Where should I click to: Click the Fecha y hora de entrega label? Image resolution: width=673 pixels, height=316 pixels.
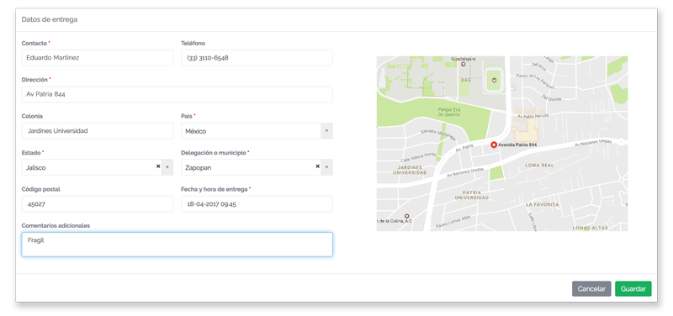click(x=215, y=189)
